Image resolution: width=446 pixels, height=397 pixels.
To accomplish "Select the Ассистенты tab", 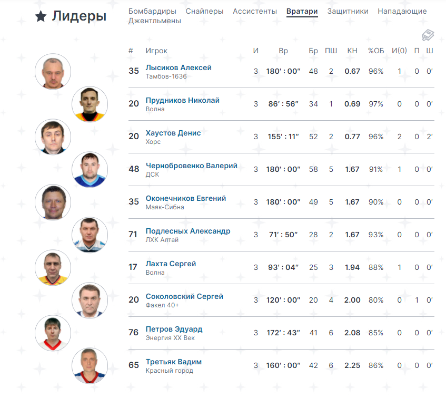I will pos(255,11).
